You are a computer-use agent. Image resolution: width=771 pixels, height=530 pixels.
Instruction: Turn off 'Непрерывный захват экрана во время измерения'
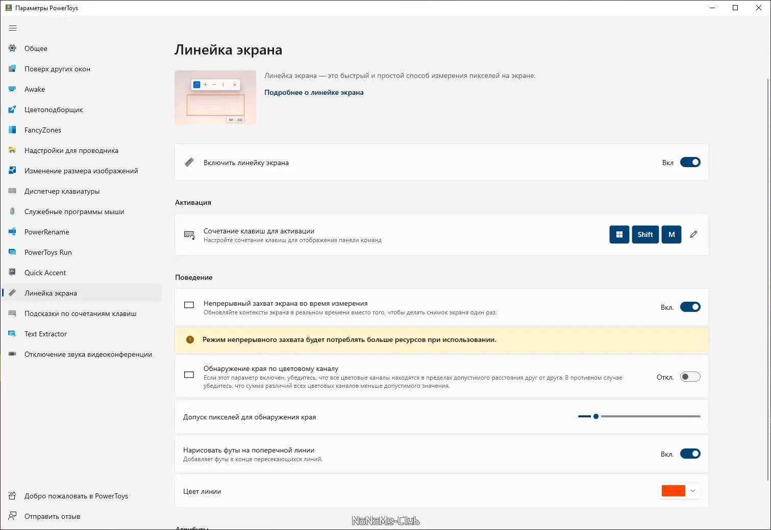(x=690, y=307)
